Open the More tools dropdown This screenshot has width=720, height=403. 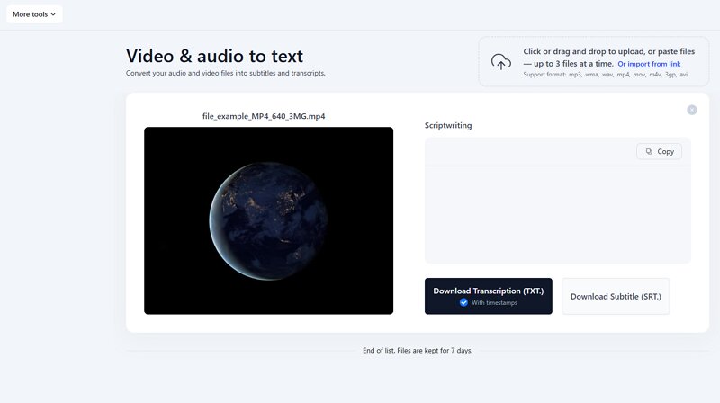(x=34, y=14)
